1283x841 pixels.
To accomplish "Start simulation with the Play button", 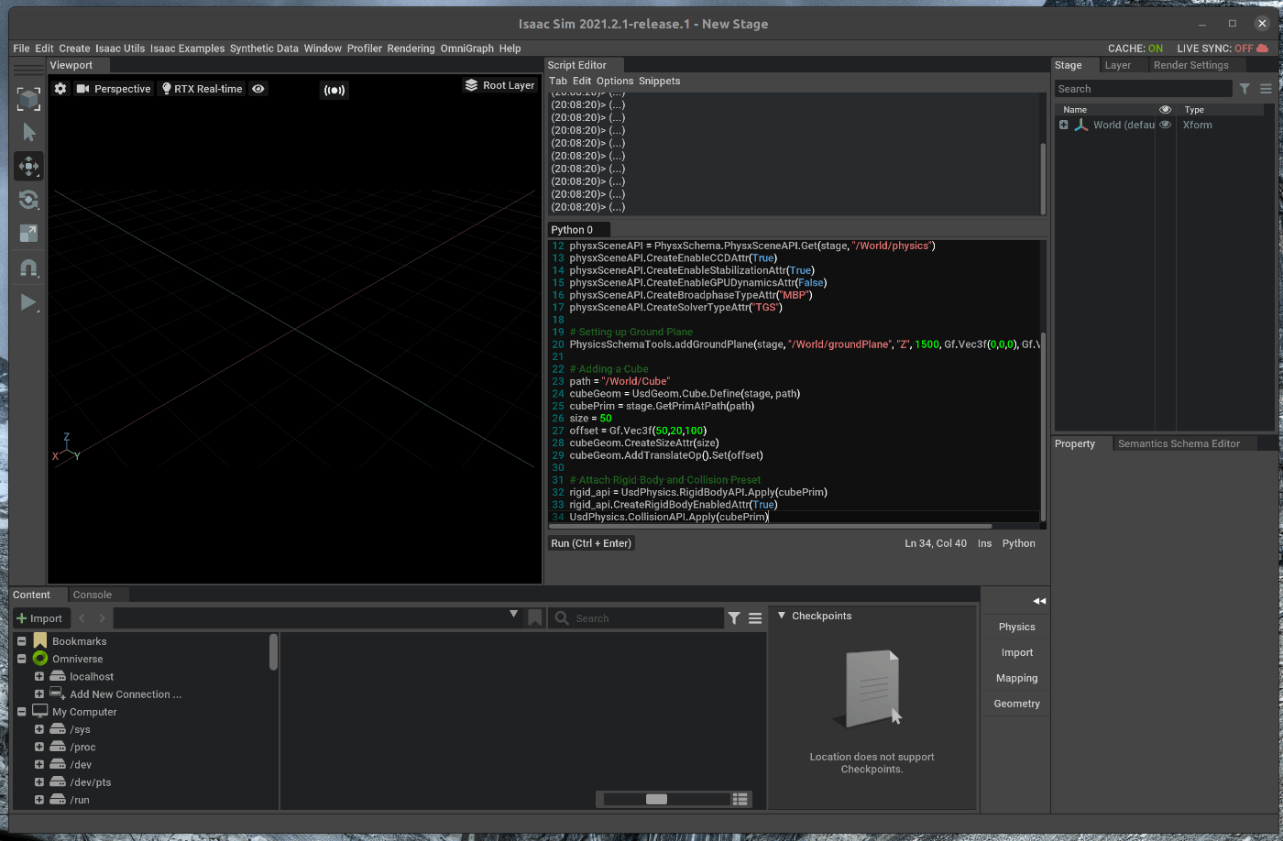I will coord(28,301).
